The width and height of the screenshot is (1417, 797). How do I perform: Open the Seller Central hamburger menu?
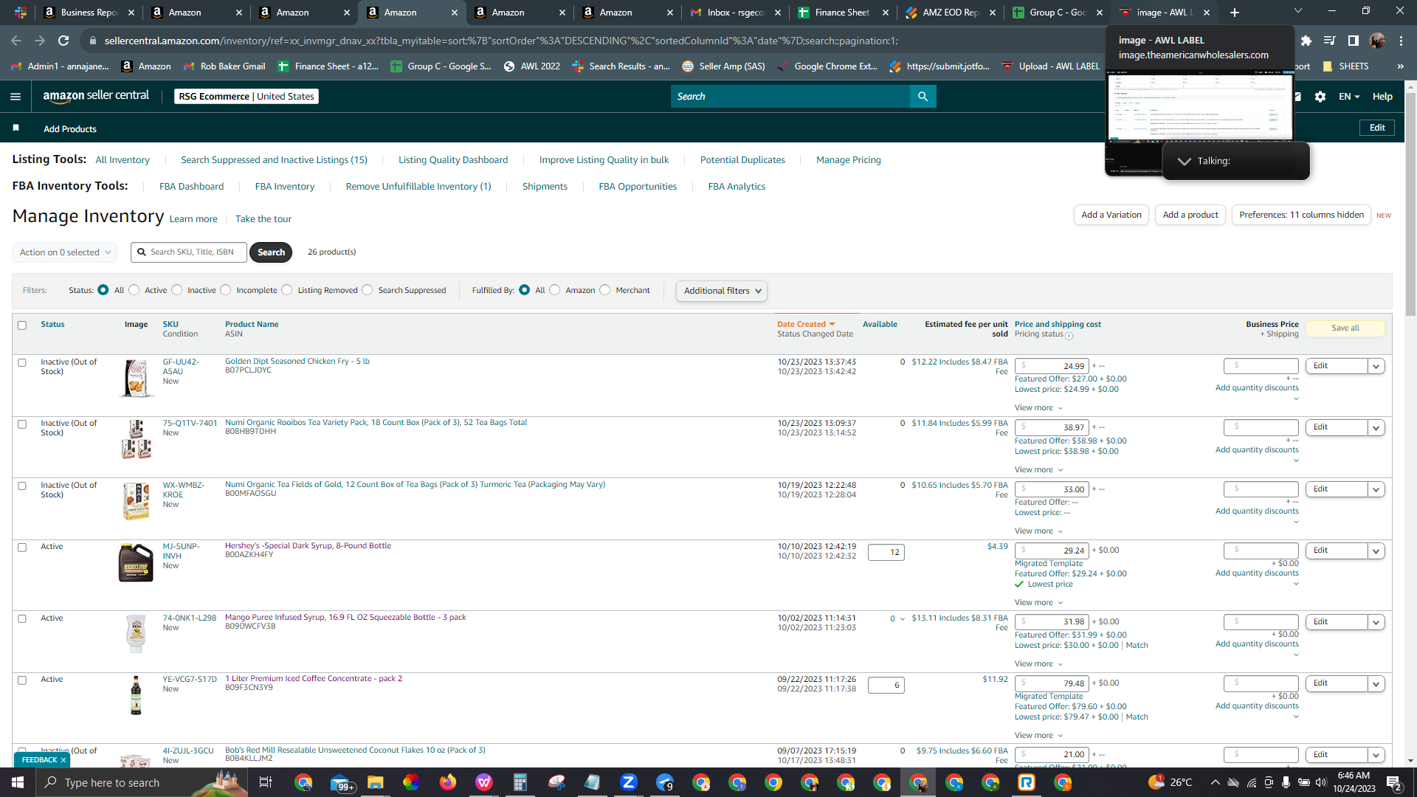click(x=15, y=97)
